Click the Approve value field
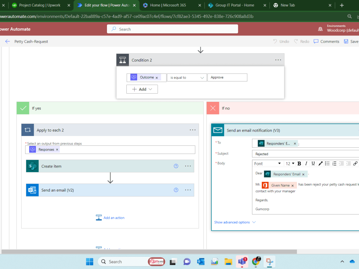This screenshot has height=269, width=359. click(227, 77)
